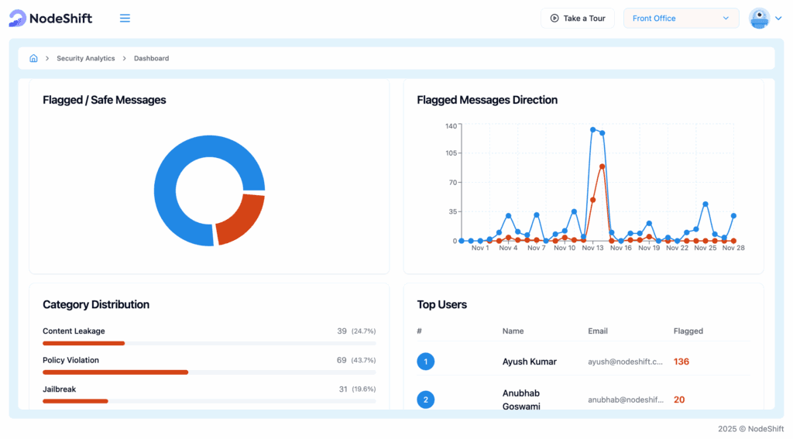Click the Nov 13 peak blue data point

point(592,130)
